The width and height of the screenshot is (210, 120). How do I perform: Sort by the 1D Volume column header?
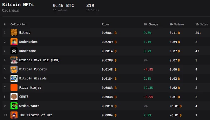tap(177, 24)
